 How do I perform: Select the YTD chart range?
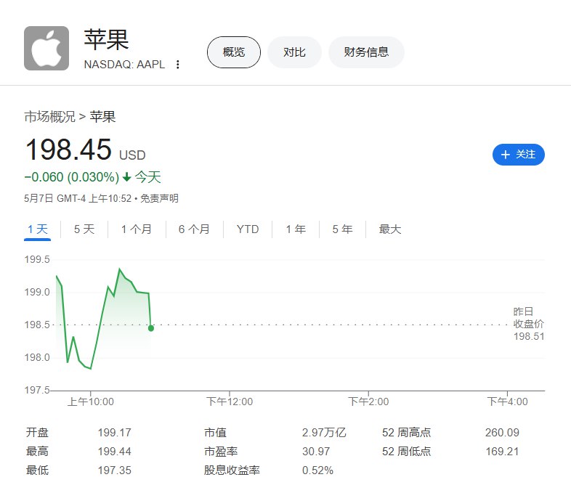(248, 229)
